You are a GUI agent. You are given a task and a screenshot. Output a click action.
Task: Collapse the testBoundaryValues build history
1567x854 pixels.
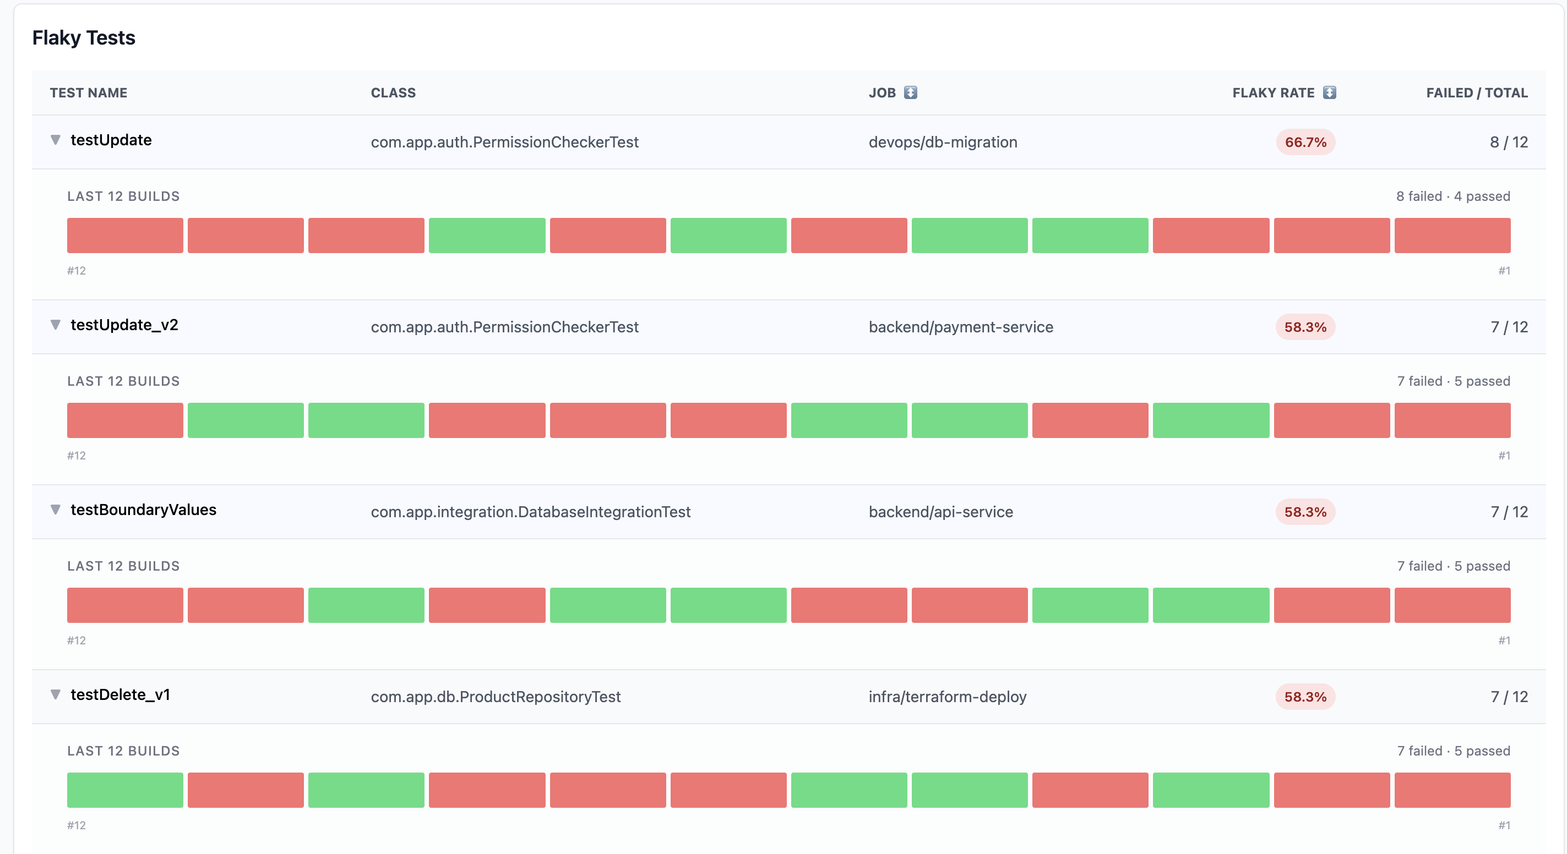(56, 510)
